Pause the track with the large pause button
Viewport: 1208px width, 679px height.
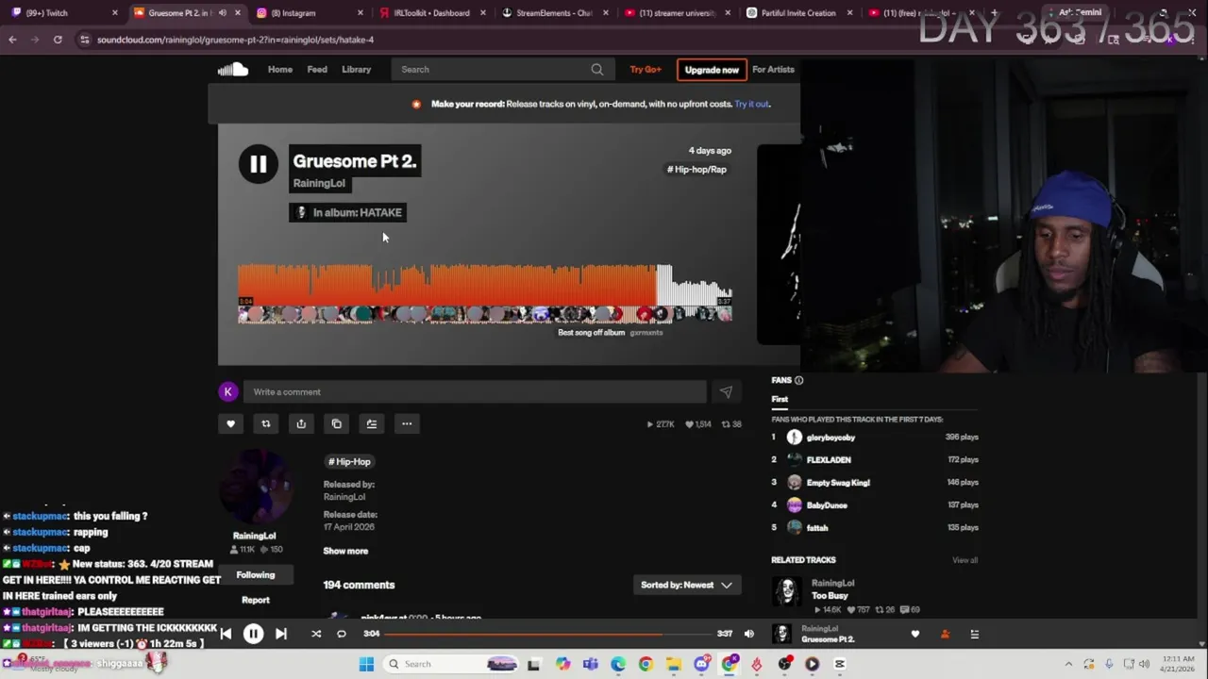tap(258, 164)
